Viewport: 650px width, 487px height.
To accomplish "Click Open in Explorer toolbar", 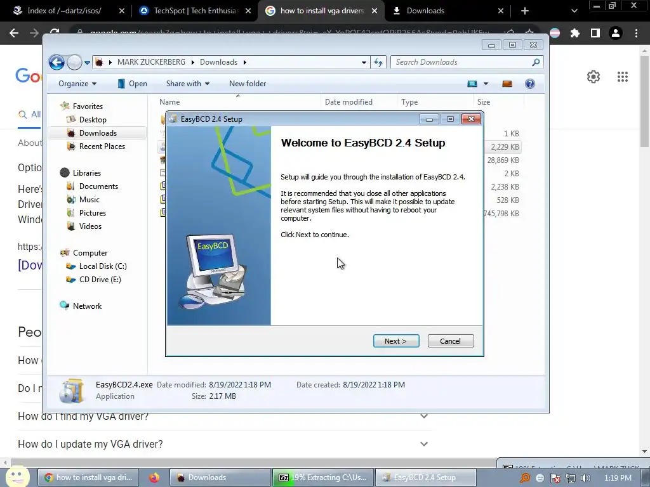I will 132,84.
